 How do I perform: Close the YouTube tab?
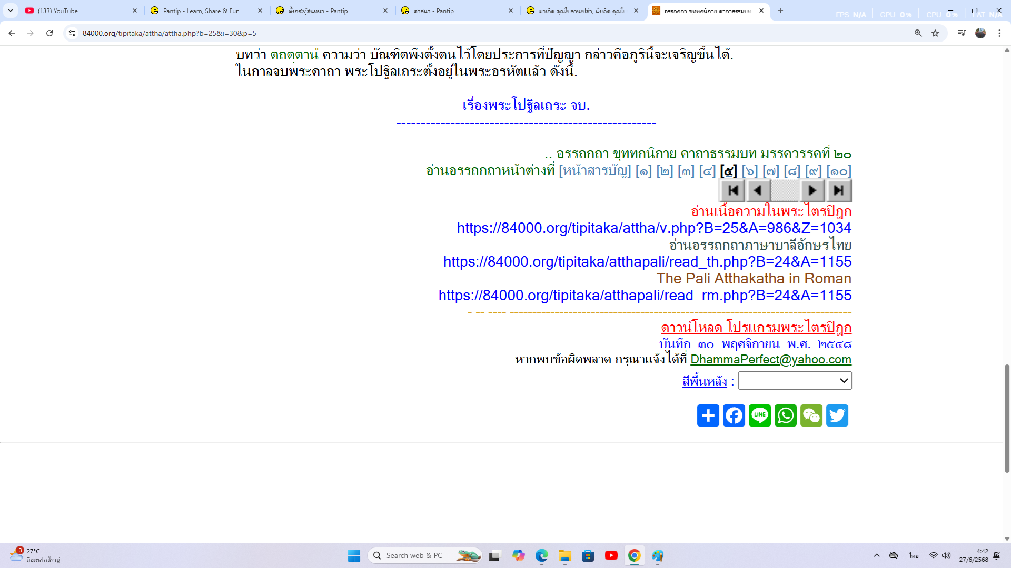tap(135, 11)
